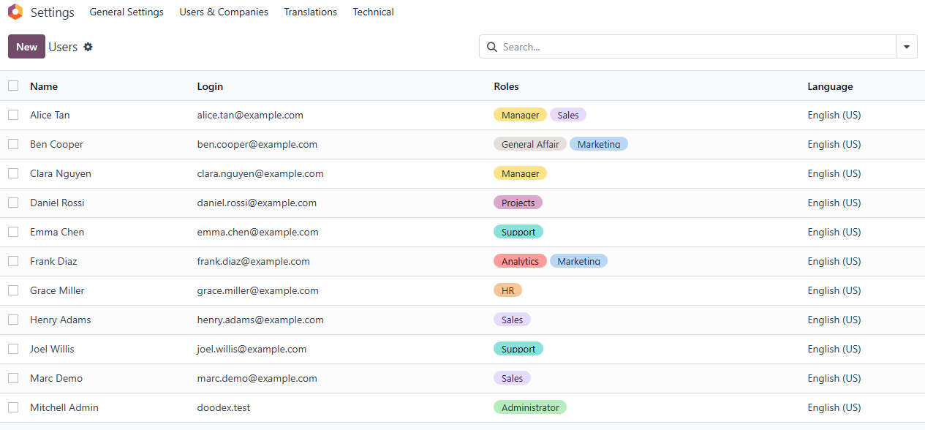Click Grace Miller's orange HR tag
The height and width of the screenshot is (430, 925).
[507, 290]
